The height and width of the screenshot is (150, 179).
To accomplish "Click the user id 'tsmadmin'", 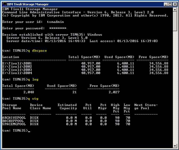I will 55,22.
